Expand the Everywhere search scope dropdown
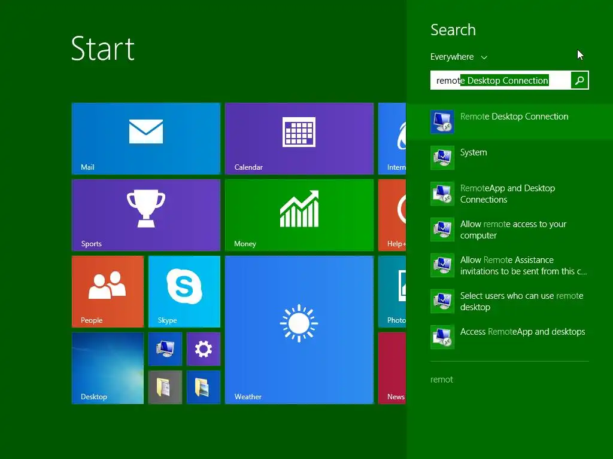The height and width of the screenshot is (459, 613). (459, 57)
